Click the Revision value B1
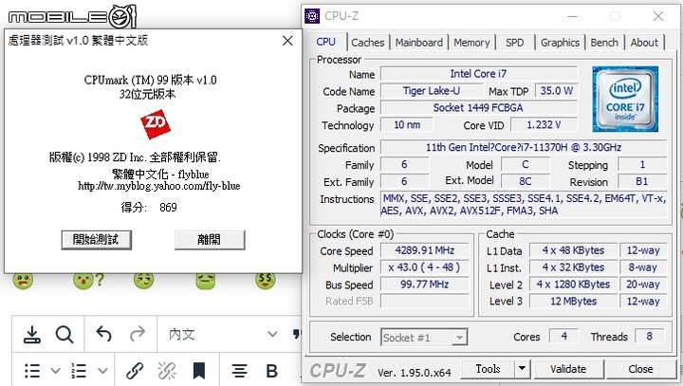683x386 pixels. 642,181
